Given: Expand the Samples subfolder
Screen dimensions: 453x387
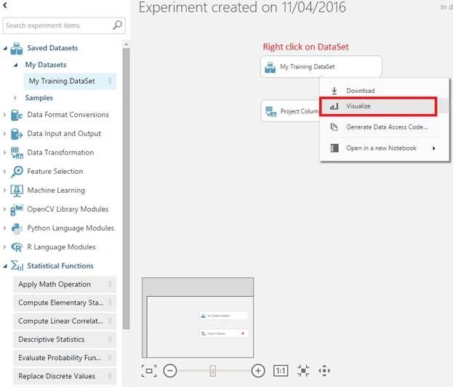Looking at the screenshot, I should pyautogui.click(x=15, y=98).
